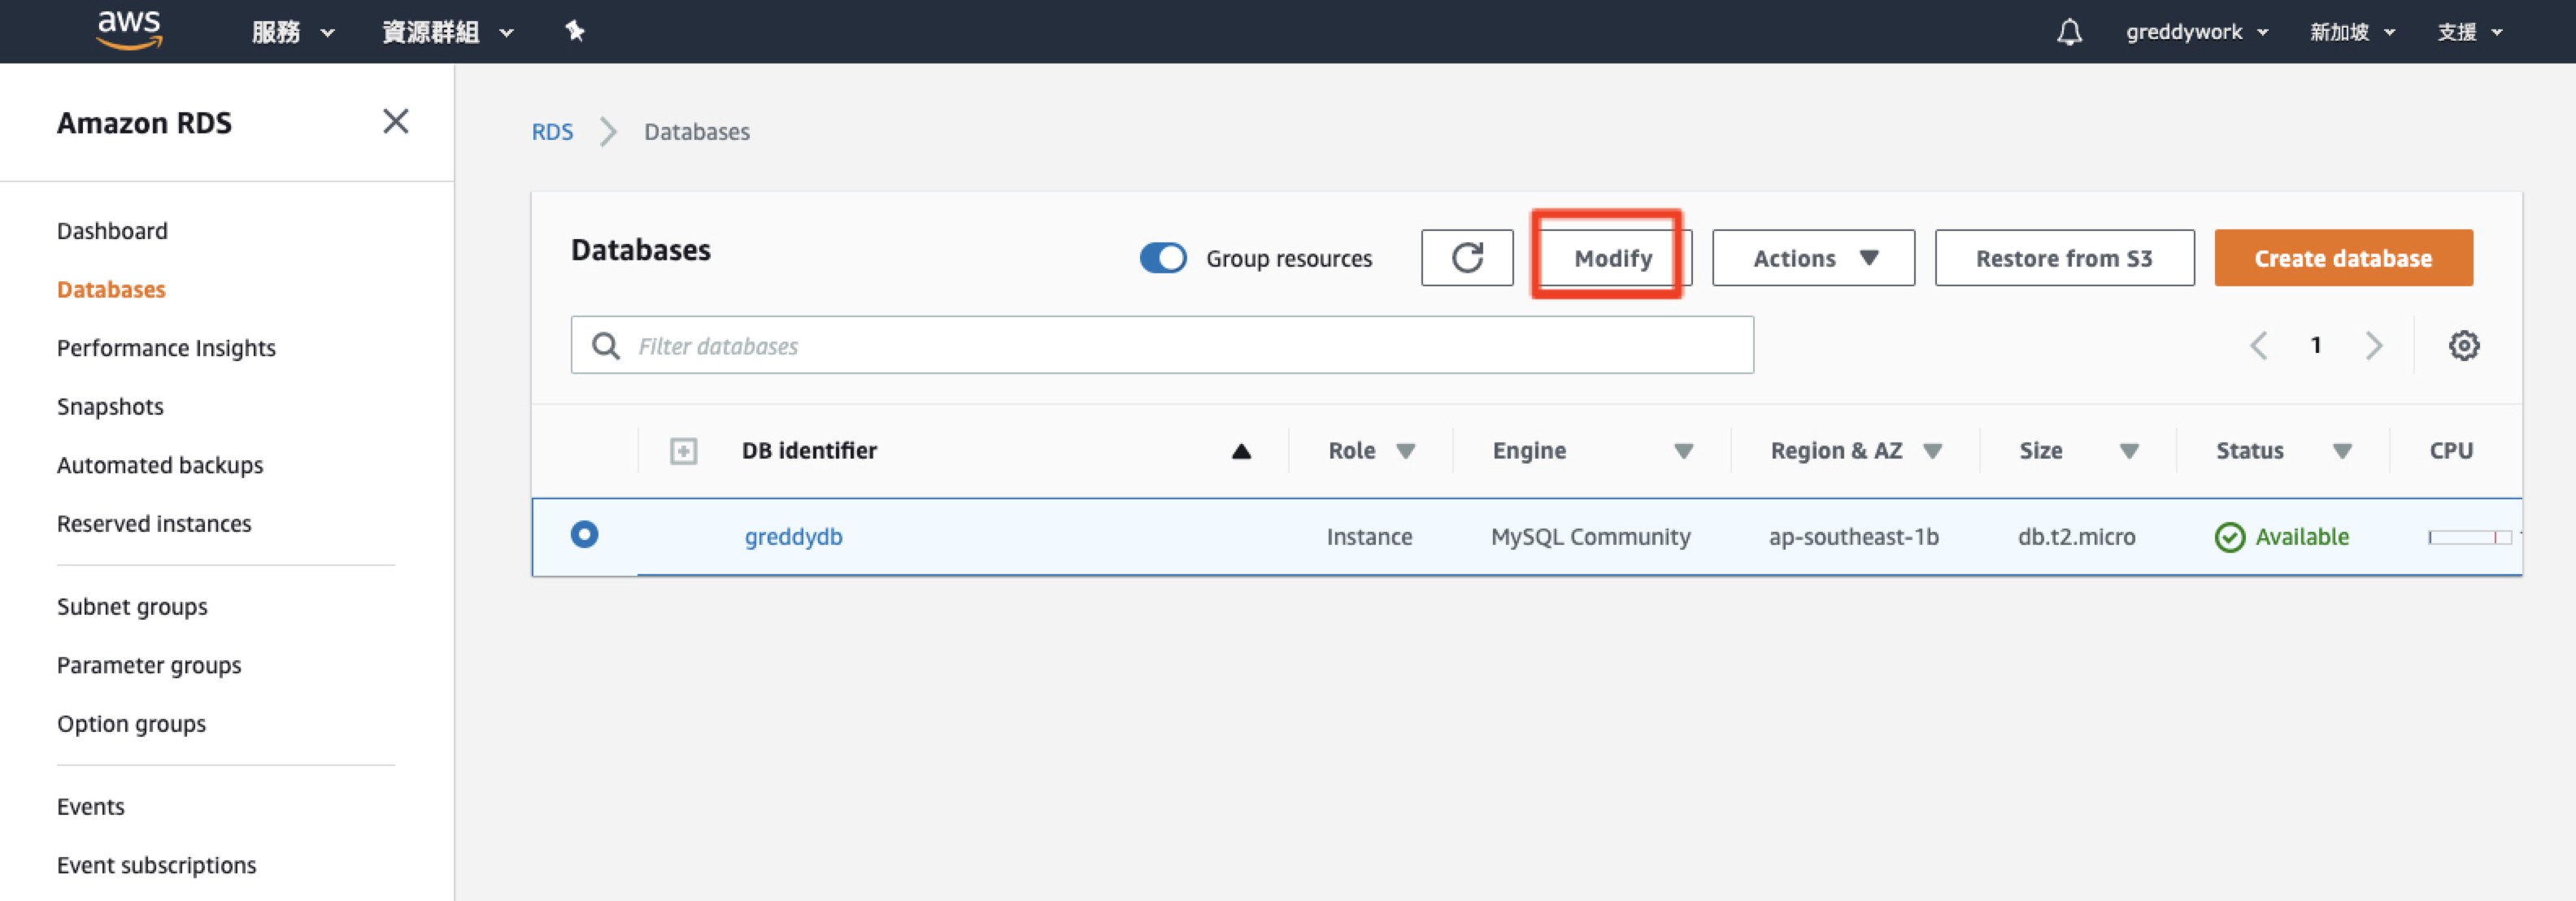Open Parameter groups in the sidebar
This screenshot has height=901, width=2576.
tap(149, 665)
